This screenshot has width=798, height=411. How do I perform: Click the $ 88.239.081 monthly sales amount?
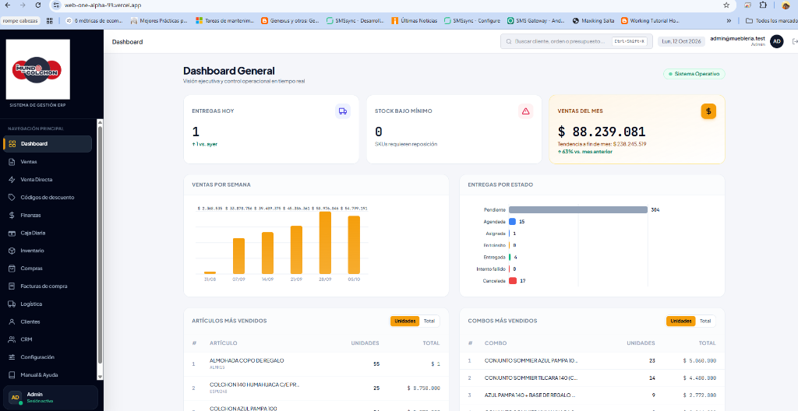(602, 132)
